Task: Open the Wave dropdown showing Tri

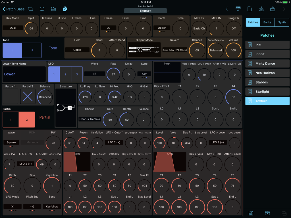Action: 94,74
